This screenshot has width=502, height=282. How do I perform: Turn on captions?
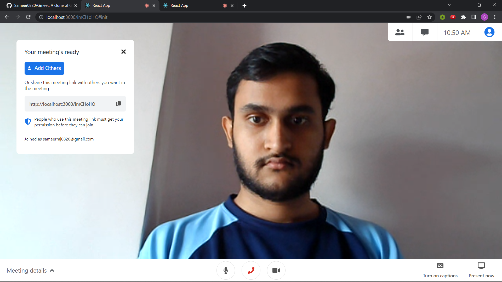pos(440,270)
